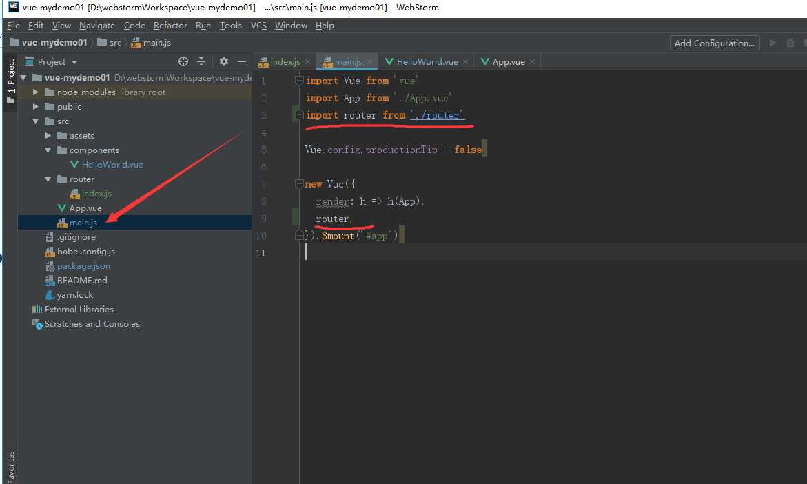The image size is (807, 484).
Task: Open Project panel settings gear
Action: [x=223, y=61]
